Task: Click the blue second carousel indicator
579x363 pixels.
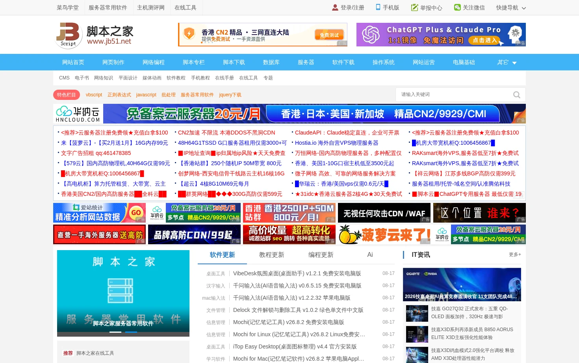Action: click(131, 332)
